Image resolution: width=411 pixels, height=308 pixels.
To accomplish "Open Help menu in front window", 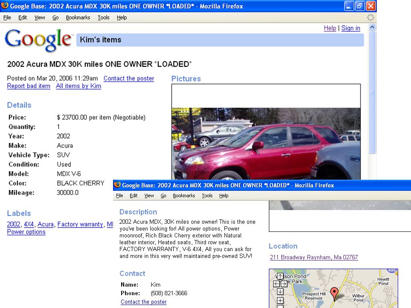I will click(x=223, y=195).
